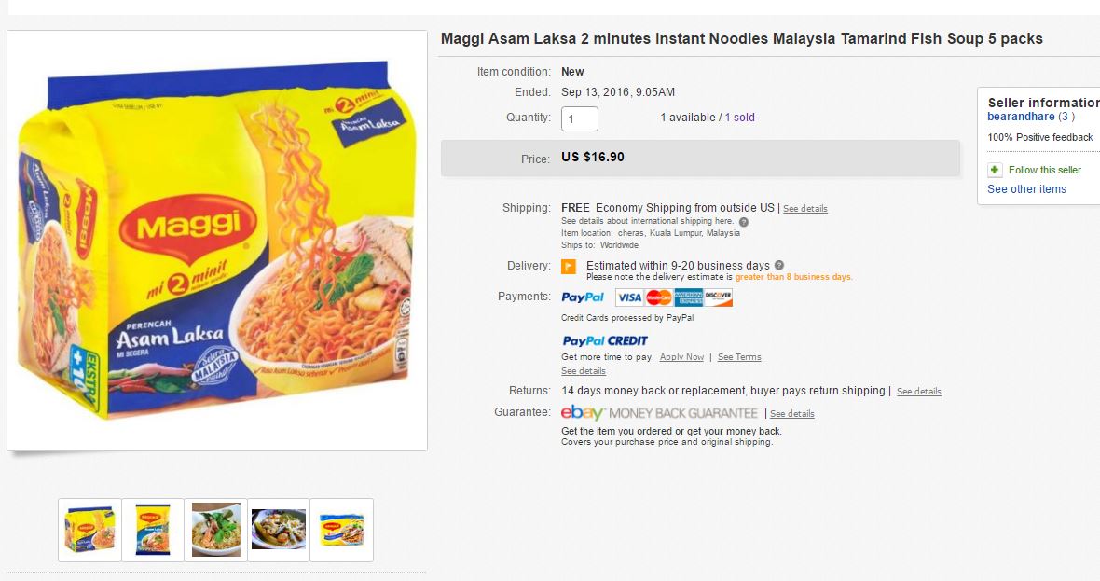Viewport: 1100px width, 581px height.
Task: Select the last product thumbnail
Action: (x=341, y=530)
